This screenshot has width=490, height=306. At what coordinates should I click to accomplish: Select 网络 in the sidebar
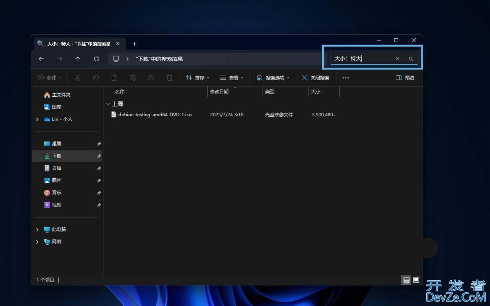[57, 242]
